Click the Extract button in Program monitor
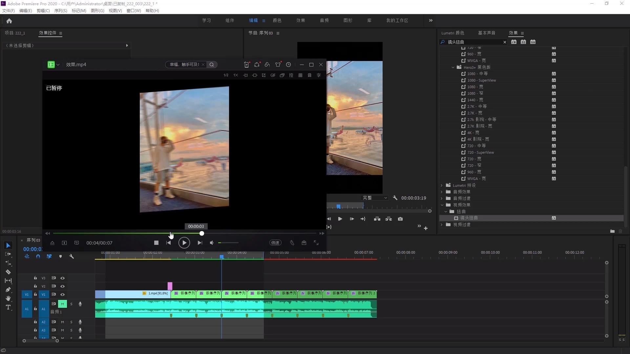The height and width of the screenshot is (354, 630). click(389, 219)
